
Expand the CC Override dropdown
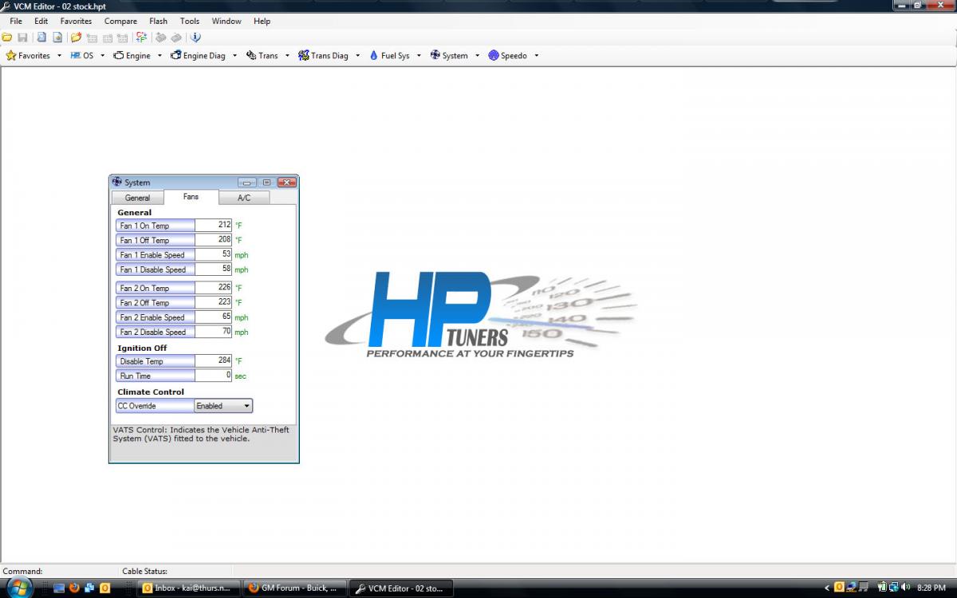coord(246,406)
